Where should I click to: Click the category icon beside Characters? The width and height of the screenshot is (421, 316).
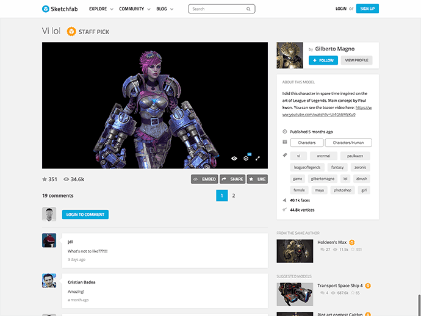[x=285, y=142]
